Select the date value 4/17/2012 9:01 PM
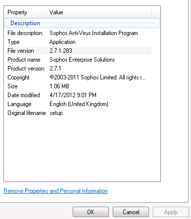Image resolution: width=191 pixels, height=219 pixels. [73, 95]
